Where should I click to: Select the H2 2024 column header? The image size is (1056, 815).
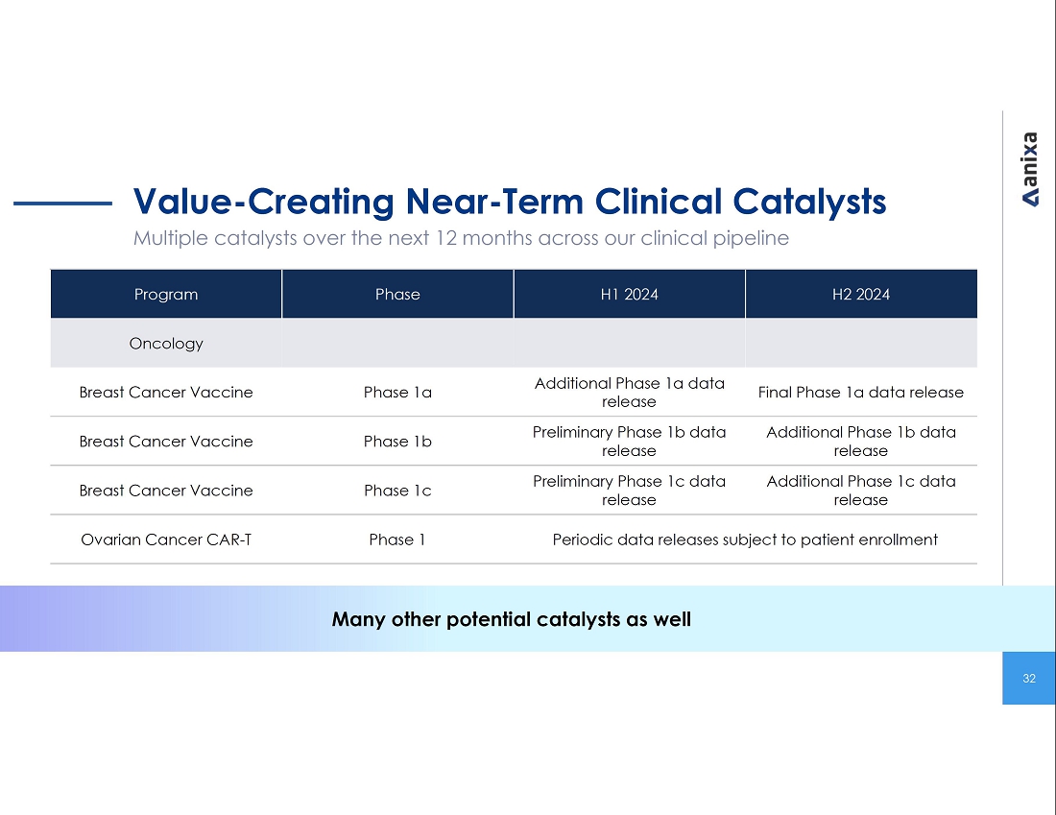[x=860, y=295]
